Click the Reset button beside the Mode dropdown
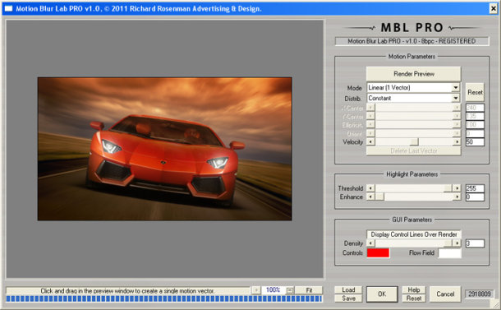This screenshot has height=310, width=501. pos(475,92)
